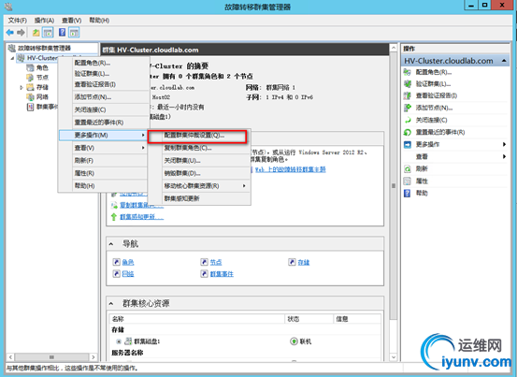Viewport: 517px width, 377px height.
Task: Click 帮助 icon in actions pane
Action: (x=408, y=194)
